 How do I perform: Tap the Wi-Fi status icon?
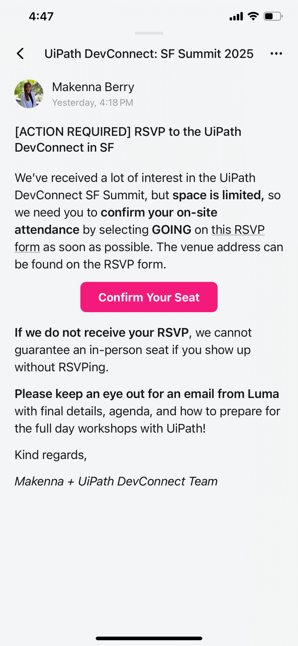coord(253,16)
